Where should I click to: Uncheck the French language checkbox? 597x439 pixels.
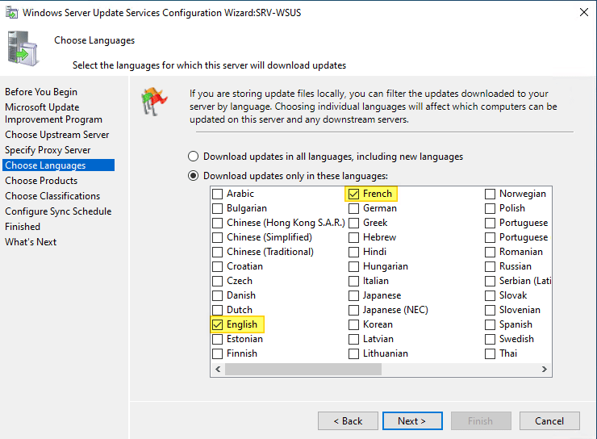pyautogui.click(x=353, y=194)
